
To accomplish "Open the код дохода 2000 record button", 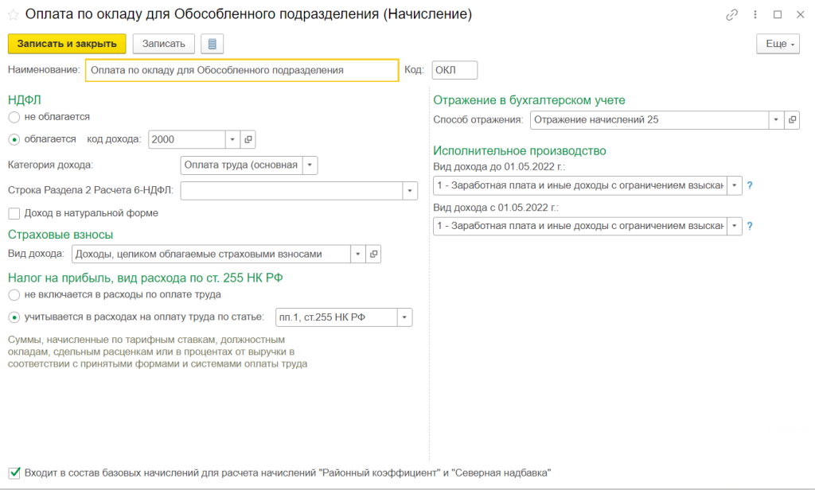I will click(248, 139).
